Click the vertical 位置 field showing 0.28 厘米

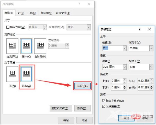tap(112, 67)
